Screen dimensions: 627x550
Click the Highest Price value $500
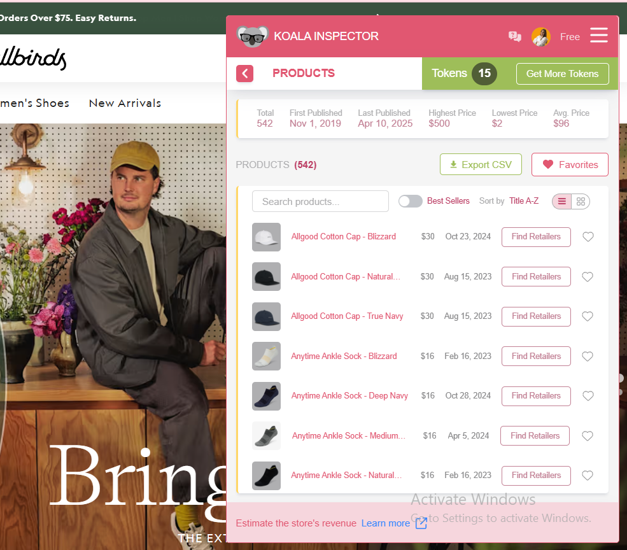coord(439,123)
